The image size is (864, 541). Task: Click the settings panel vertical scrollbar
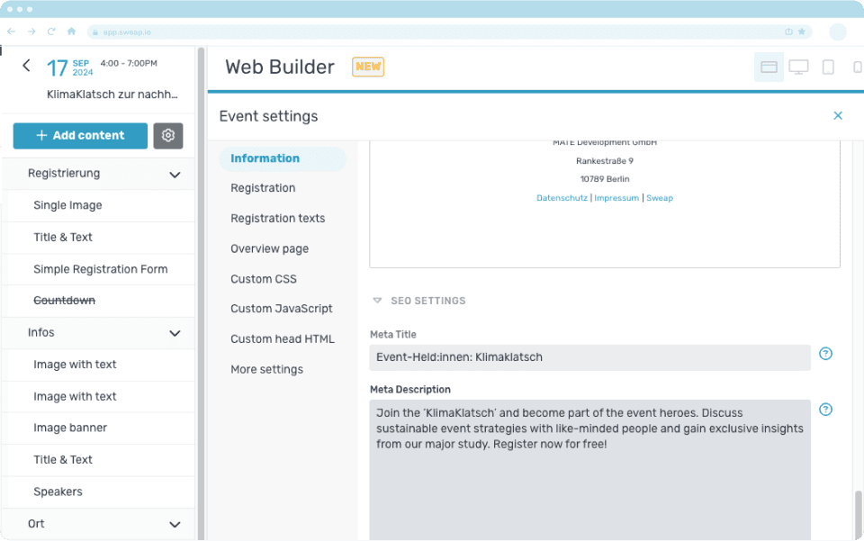[x=858, y=511]
